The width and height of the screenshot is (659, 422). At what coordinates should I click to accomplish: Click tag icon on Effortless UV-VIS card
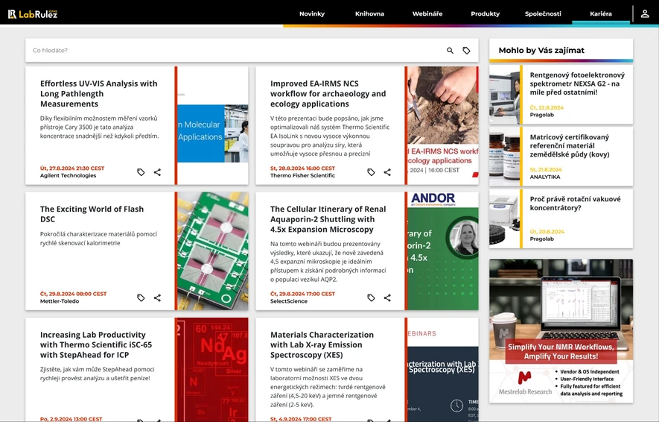tap(141, 172)
